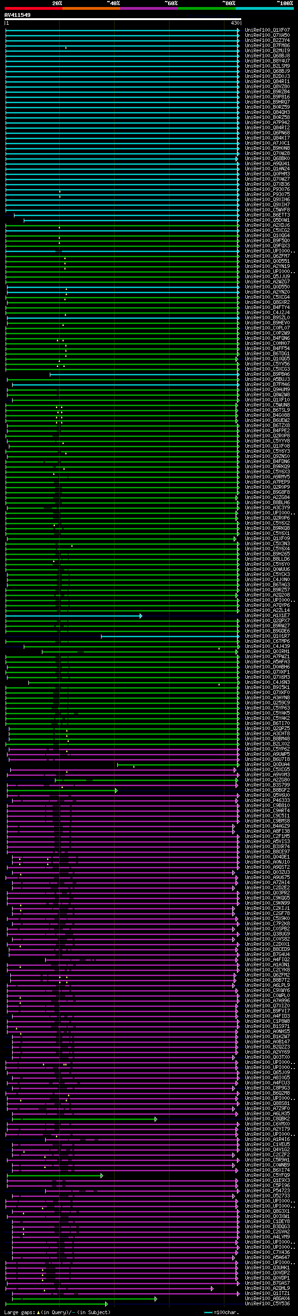Select the UniRef100_C5WVF8 label

click(267, 210)
